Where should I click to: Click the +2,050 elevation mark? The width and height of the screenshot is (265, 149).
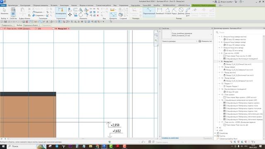point(115,125)
